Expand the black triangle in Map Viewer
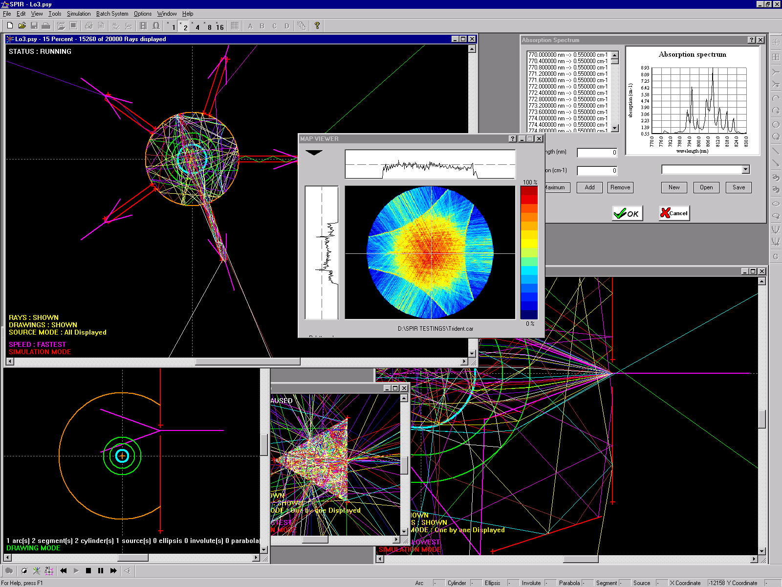The width and height of the screenshot is (782, 587). point(314,153)
